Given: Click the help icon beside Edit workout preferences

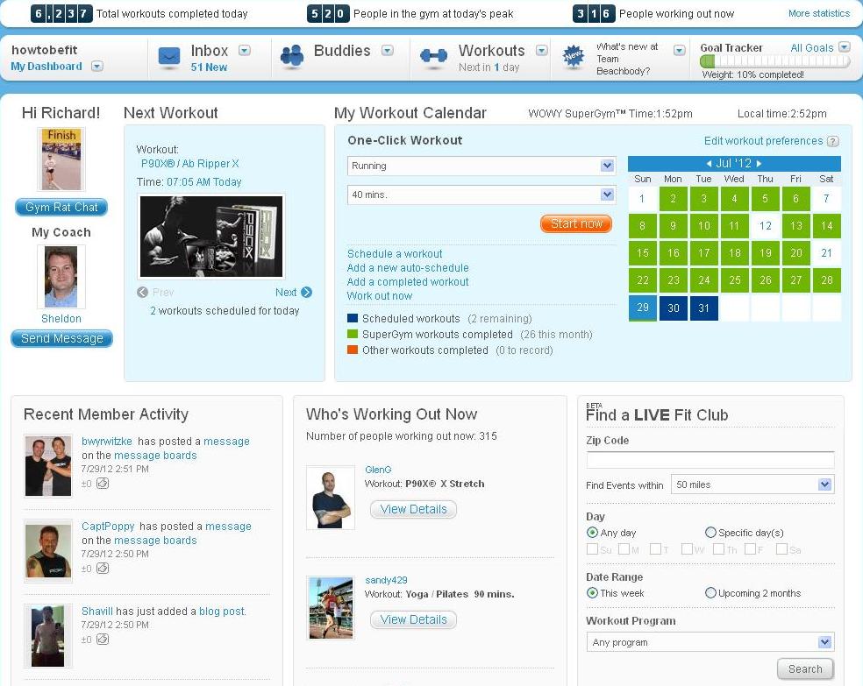Looking at the screenshot, I should [x=833, y=141].
